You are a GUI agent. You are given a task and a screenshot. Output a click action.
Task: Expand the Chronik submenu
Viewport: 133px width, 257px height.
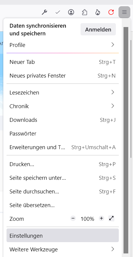click(63, 106)
